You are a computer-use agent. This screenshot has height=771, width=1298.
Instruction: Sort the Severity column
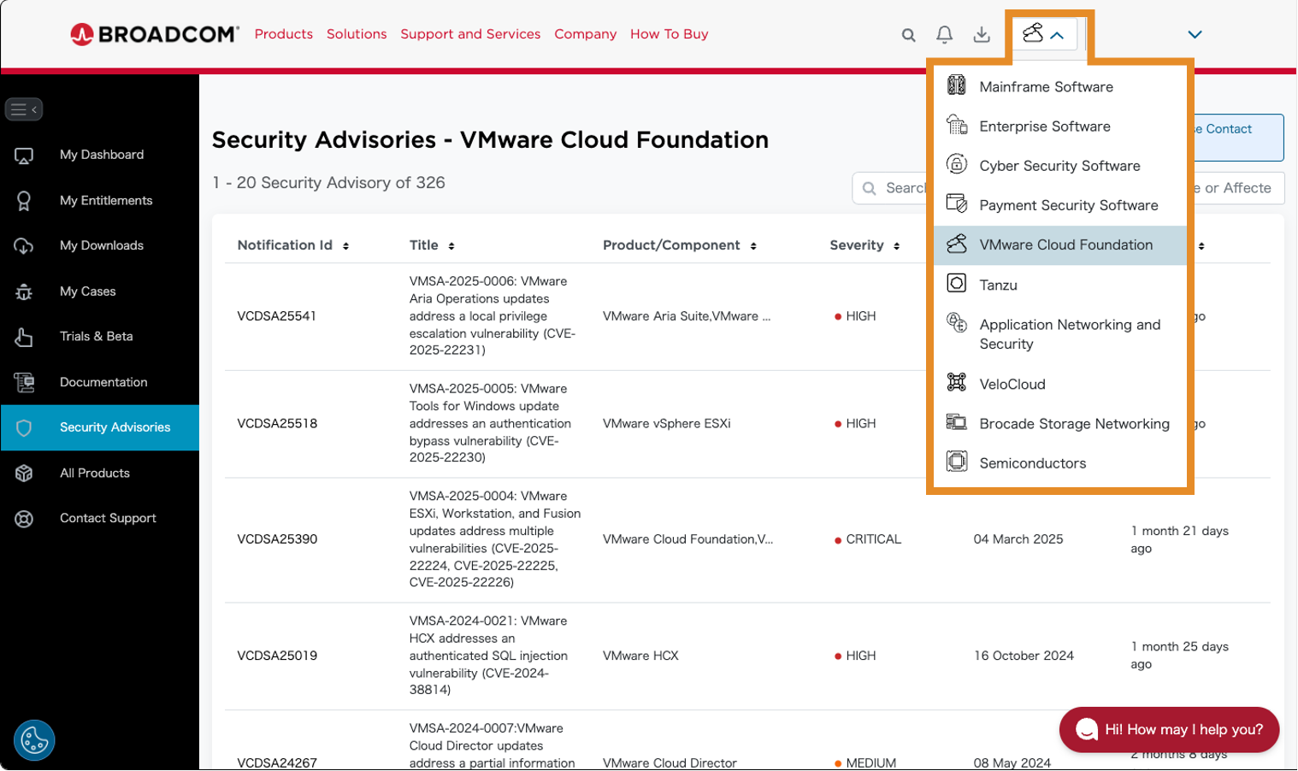(896, 246)
